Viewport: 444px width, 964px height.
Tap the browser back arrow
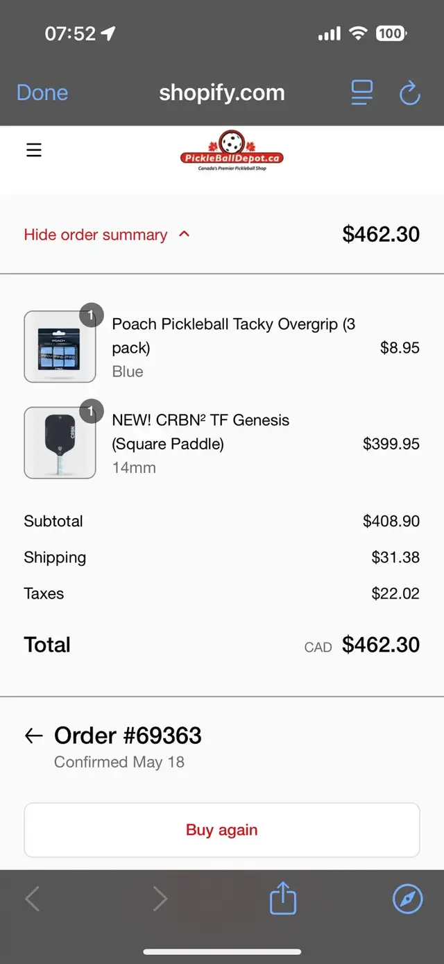[x=33, y=899]
